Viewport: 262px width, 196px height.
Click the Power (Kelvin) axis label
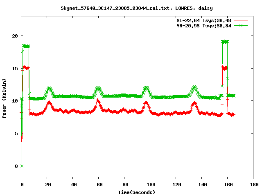click(x=4, y=98)
